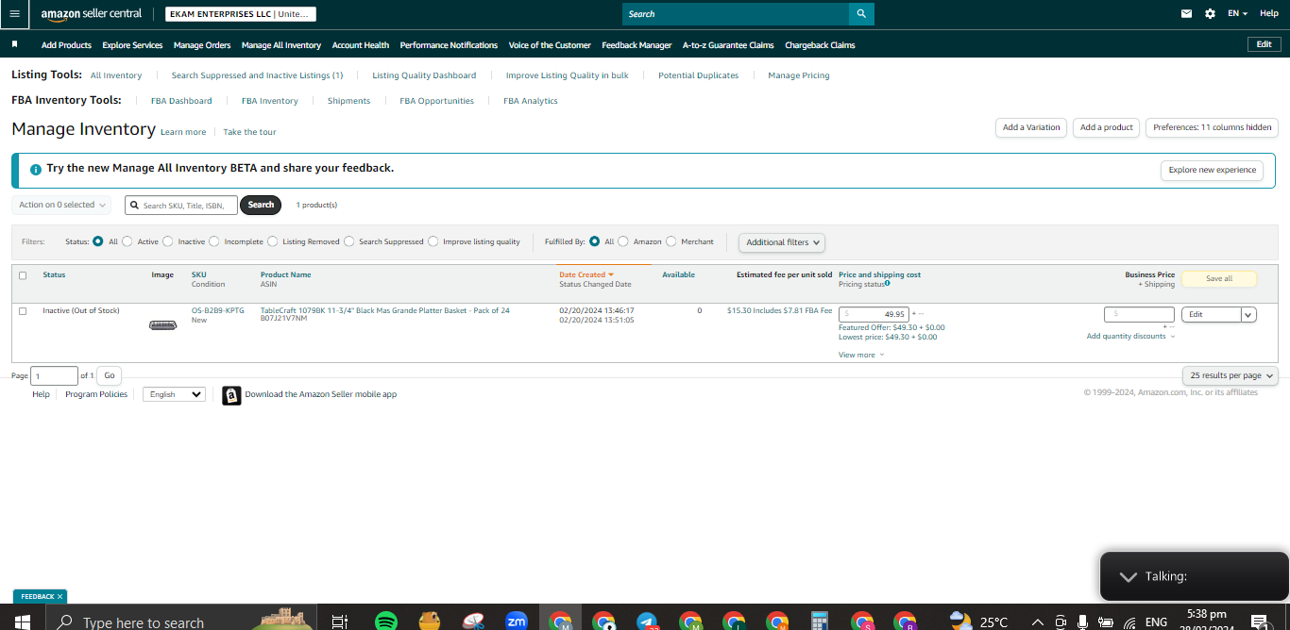This screenshot has width=1290, height=630.
Task: Tick the checkbox for the Inactive product row
Action: tap(23, 311)
